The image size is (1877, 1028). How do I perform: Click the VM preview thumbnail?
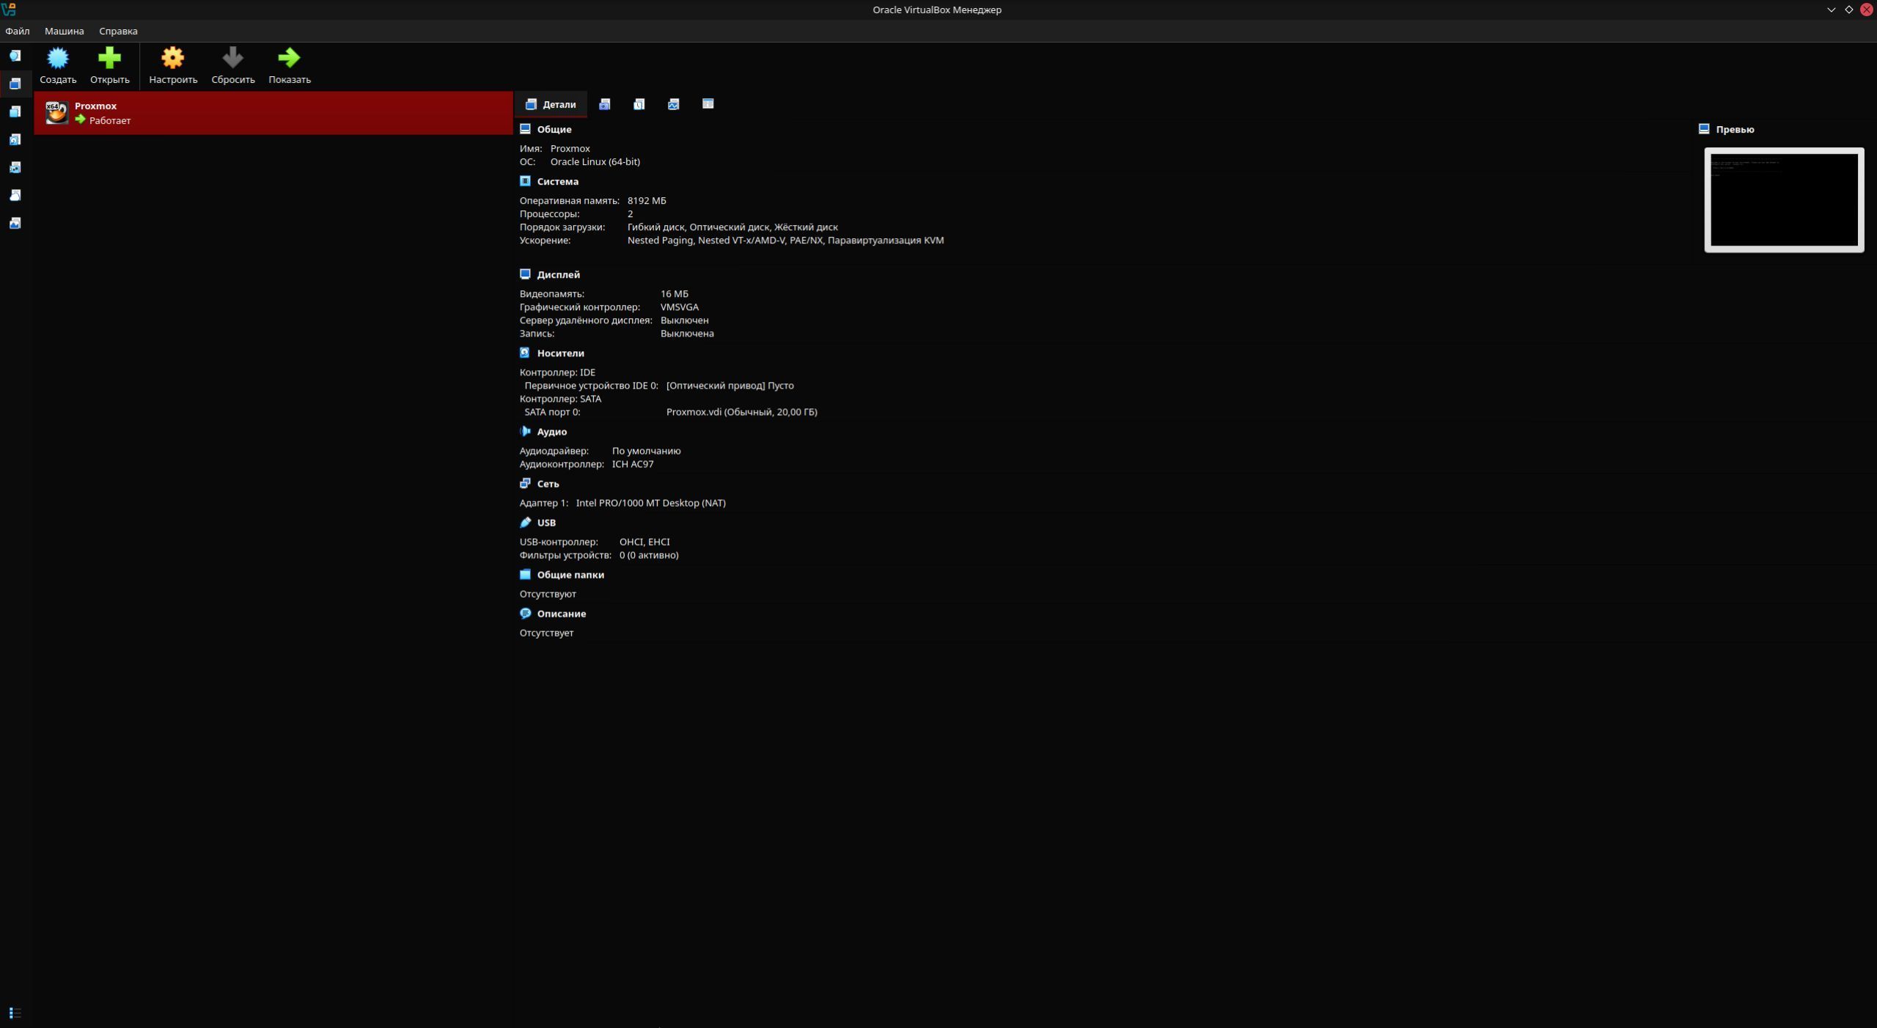1784,200
